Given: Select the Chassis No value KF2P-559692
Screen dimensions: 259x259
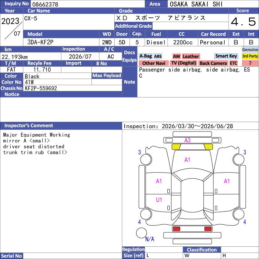Looking at the screenshot, I should 41,88.
